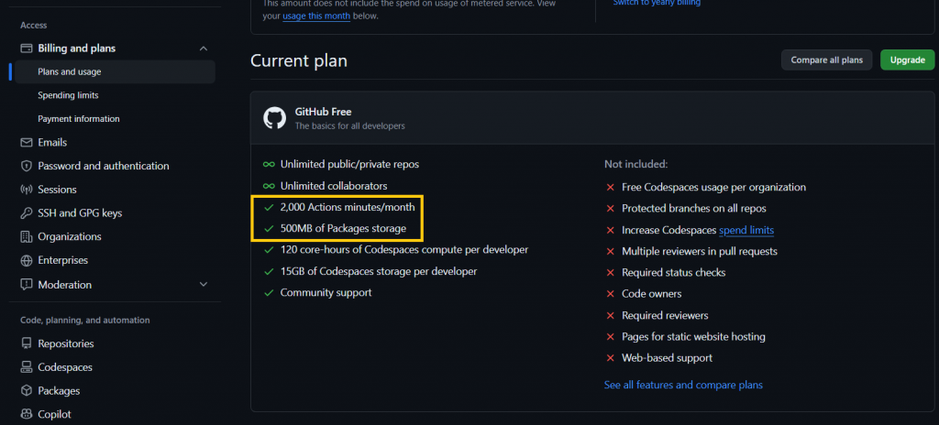
Task: Click the GitHub Octocat logo
Action: pos(275,118)
